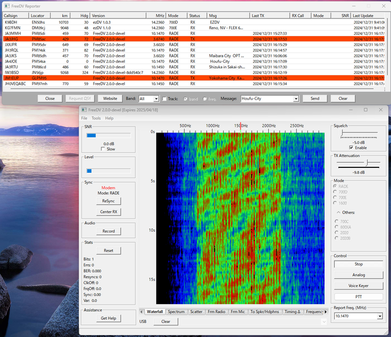Start the Voice Keyer
Image resolution: width=391 pixels, height=337 pixels.
[358, 286]
